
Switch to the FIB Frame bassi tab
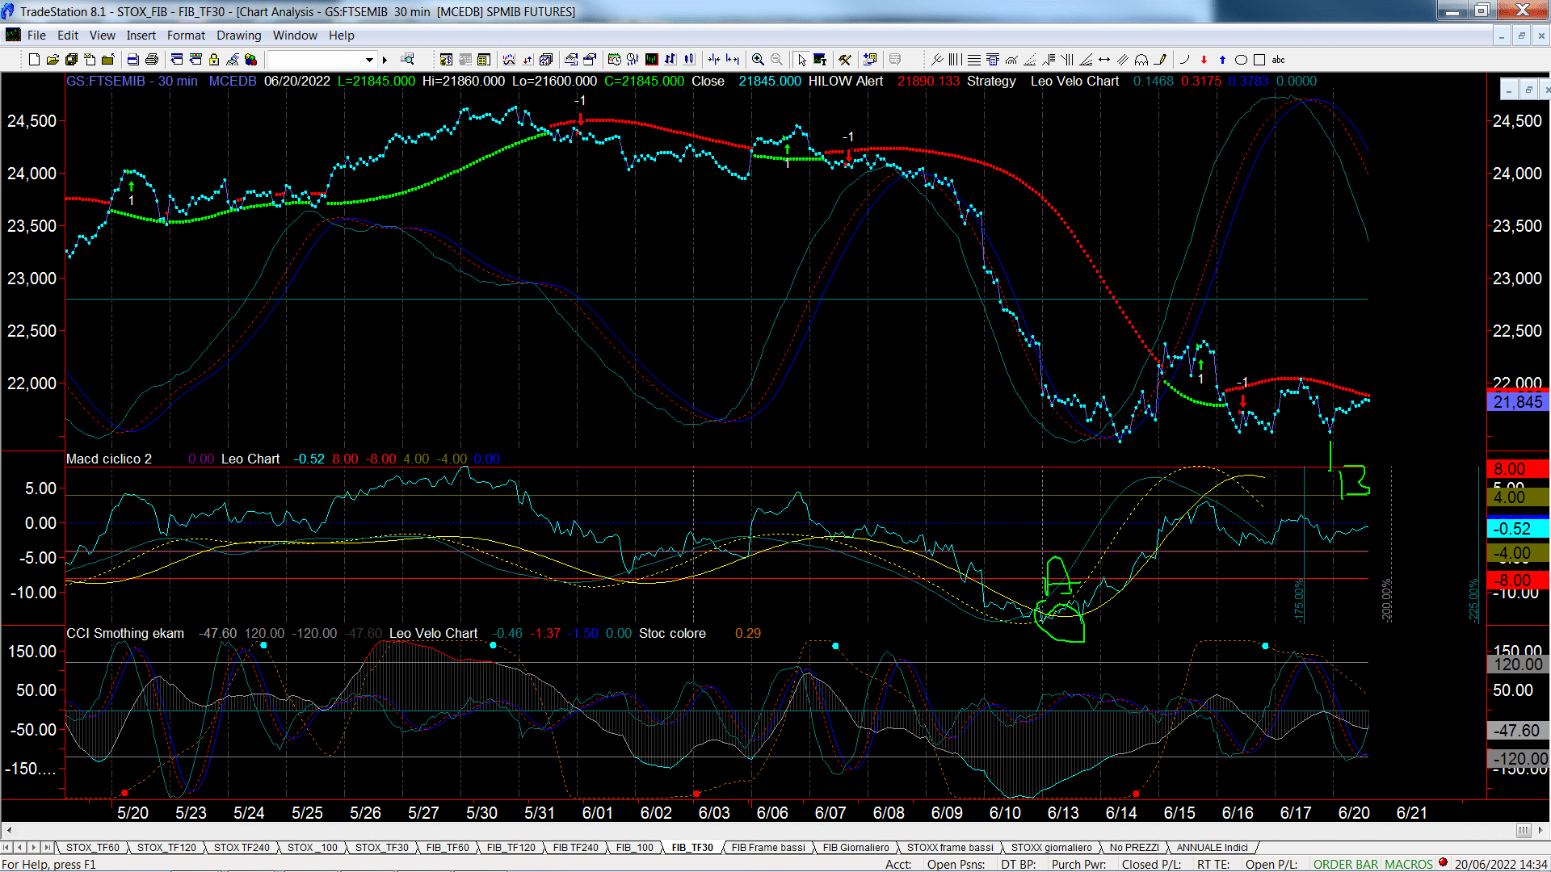click(768, 847)
